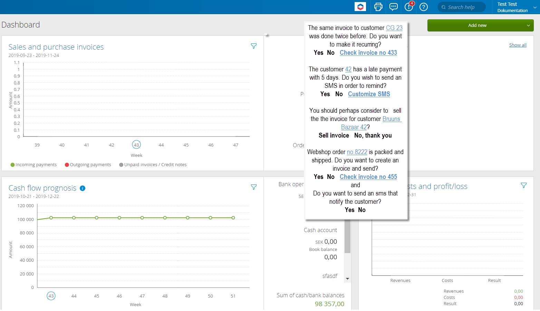Click the help question mark icon
This screenshot has height=311, width=540.
pyautogui.click(x=424, y=7)
